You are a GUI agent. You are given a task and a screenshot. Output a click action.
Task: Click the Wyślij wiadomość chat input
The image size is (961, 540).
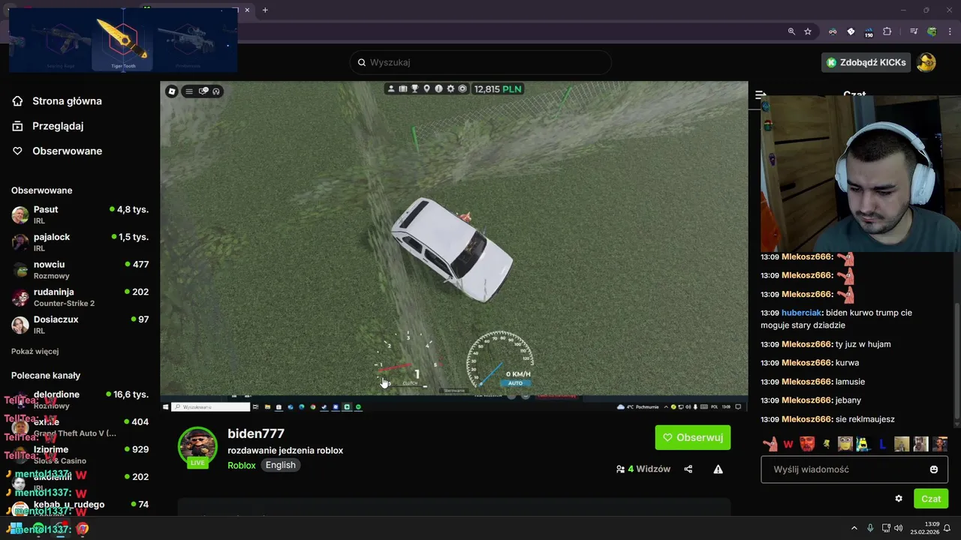pyautogui.click(x=854, y=469)
